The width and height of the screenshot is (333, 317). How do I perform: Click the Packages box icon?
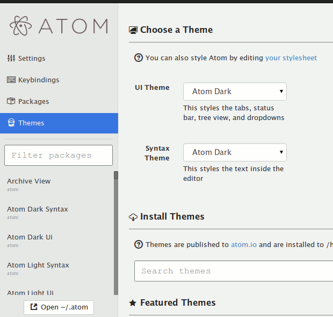click(x=11, y=101)
